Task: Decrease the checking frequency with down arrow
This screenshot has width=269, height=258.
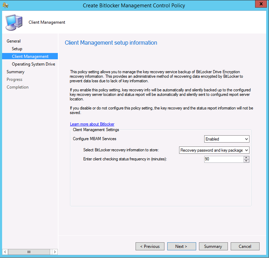Action: pos(246,161)
